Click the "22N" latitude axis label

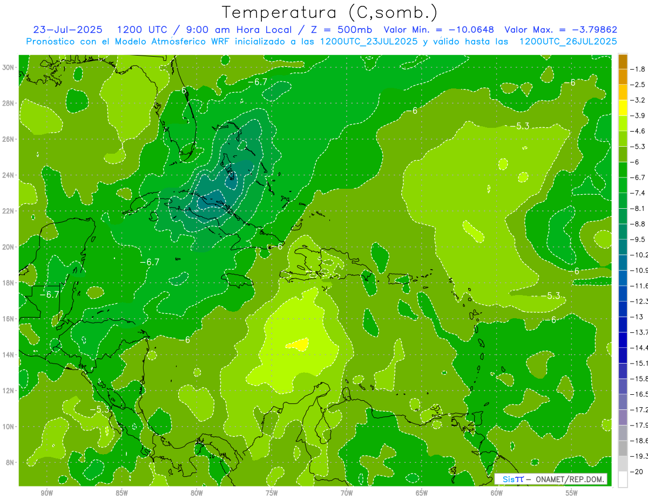point(8,211)
